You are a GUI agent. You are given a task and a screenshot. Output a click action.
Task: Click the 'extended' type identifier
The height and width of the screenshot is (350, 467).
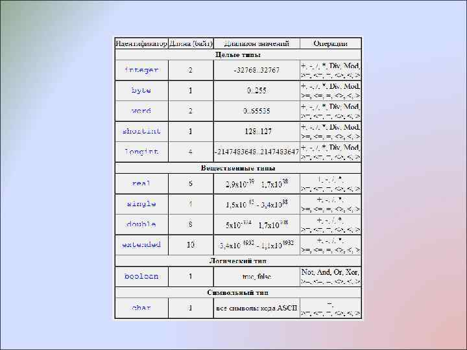[141, 245]
